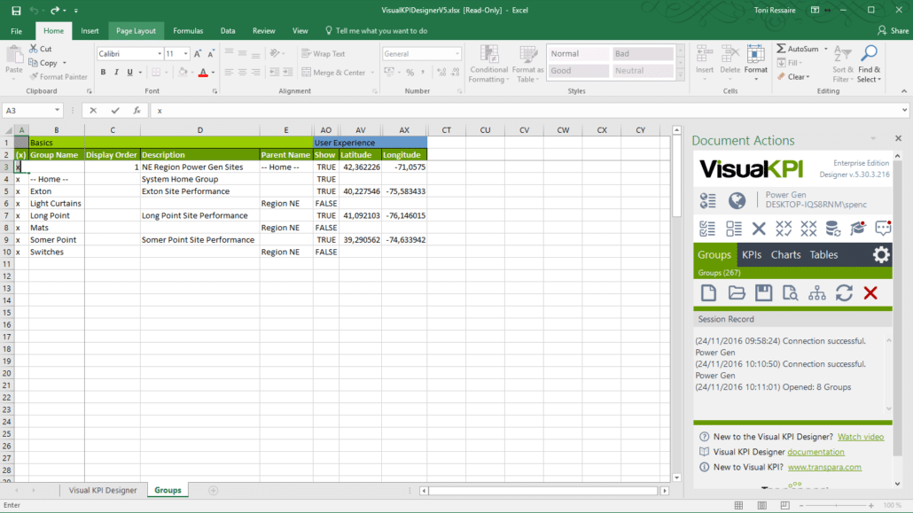913x513 pixels.
Task: Click the red X delete icon in Groups toolbar
Action: tap(870, 293)
